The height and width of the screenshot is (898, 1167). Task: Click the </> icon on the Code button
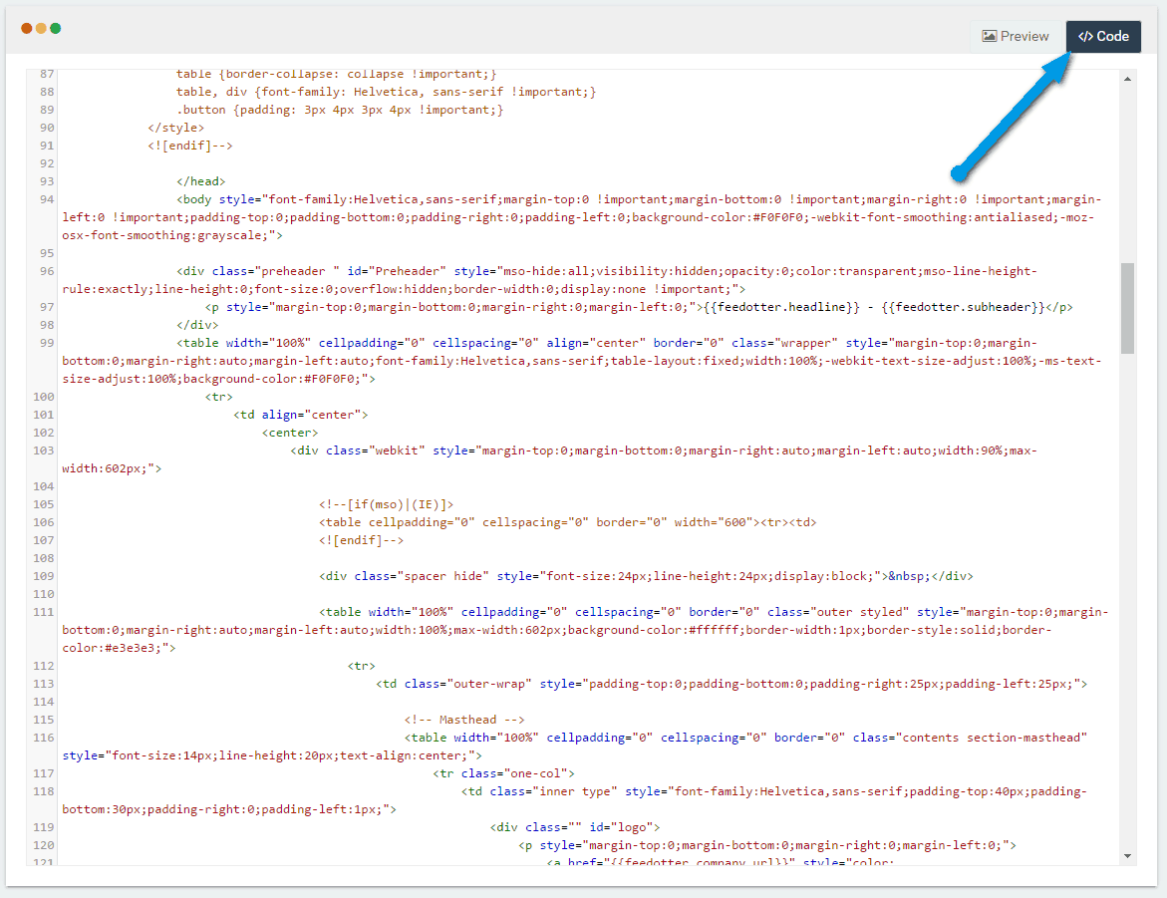tap(1084, 36)
